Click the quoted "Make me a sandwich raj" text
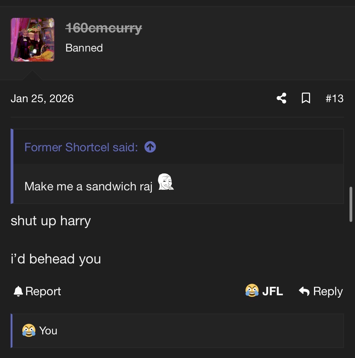Image resolution: width=355 pixels, height=358 pixels. point(88,186)
